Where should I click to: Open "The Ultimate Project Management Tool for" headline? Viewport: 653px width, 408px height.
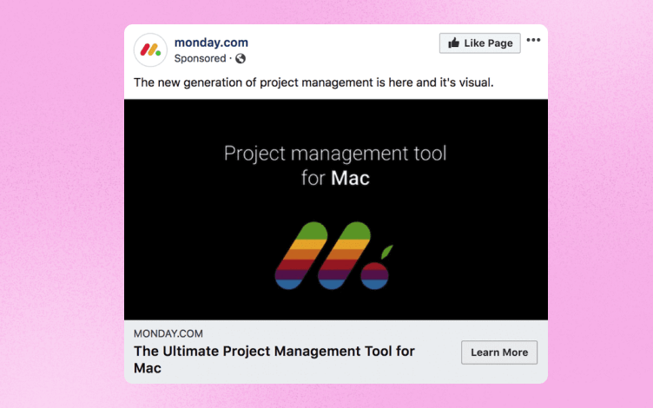coord(274,351)
